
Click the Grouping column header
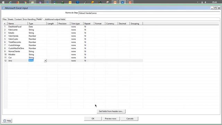click(x=136, y=24)
